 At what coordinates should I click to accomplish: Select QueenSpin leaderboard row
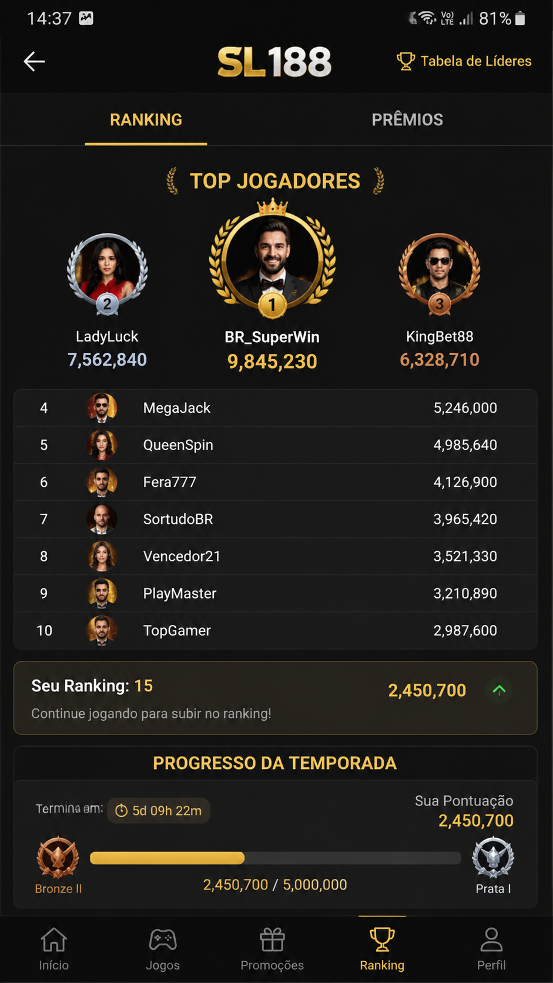click(276, 445)
